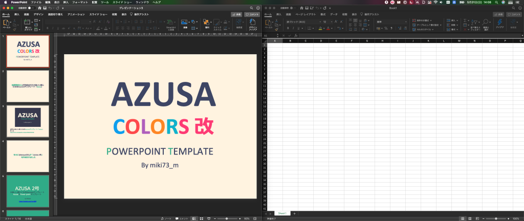Toggle bold formatting in Excel
524x221 pixels.
pyautogui.click(x=288, y=28)
